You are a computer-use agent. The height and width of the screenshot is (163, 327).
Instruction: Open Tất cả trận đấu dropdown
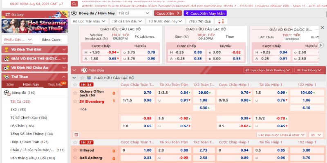127,21
